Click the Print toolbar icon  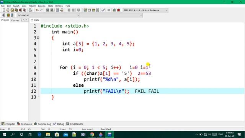(x=30, y=10)
